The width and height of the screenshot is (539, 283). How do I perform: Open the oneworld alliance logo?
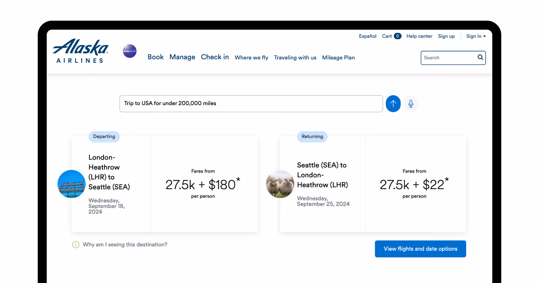point(130,51)
